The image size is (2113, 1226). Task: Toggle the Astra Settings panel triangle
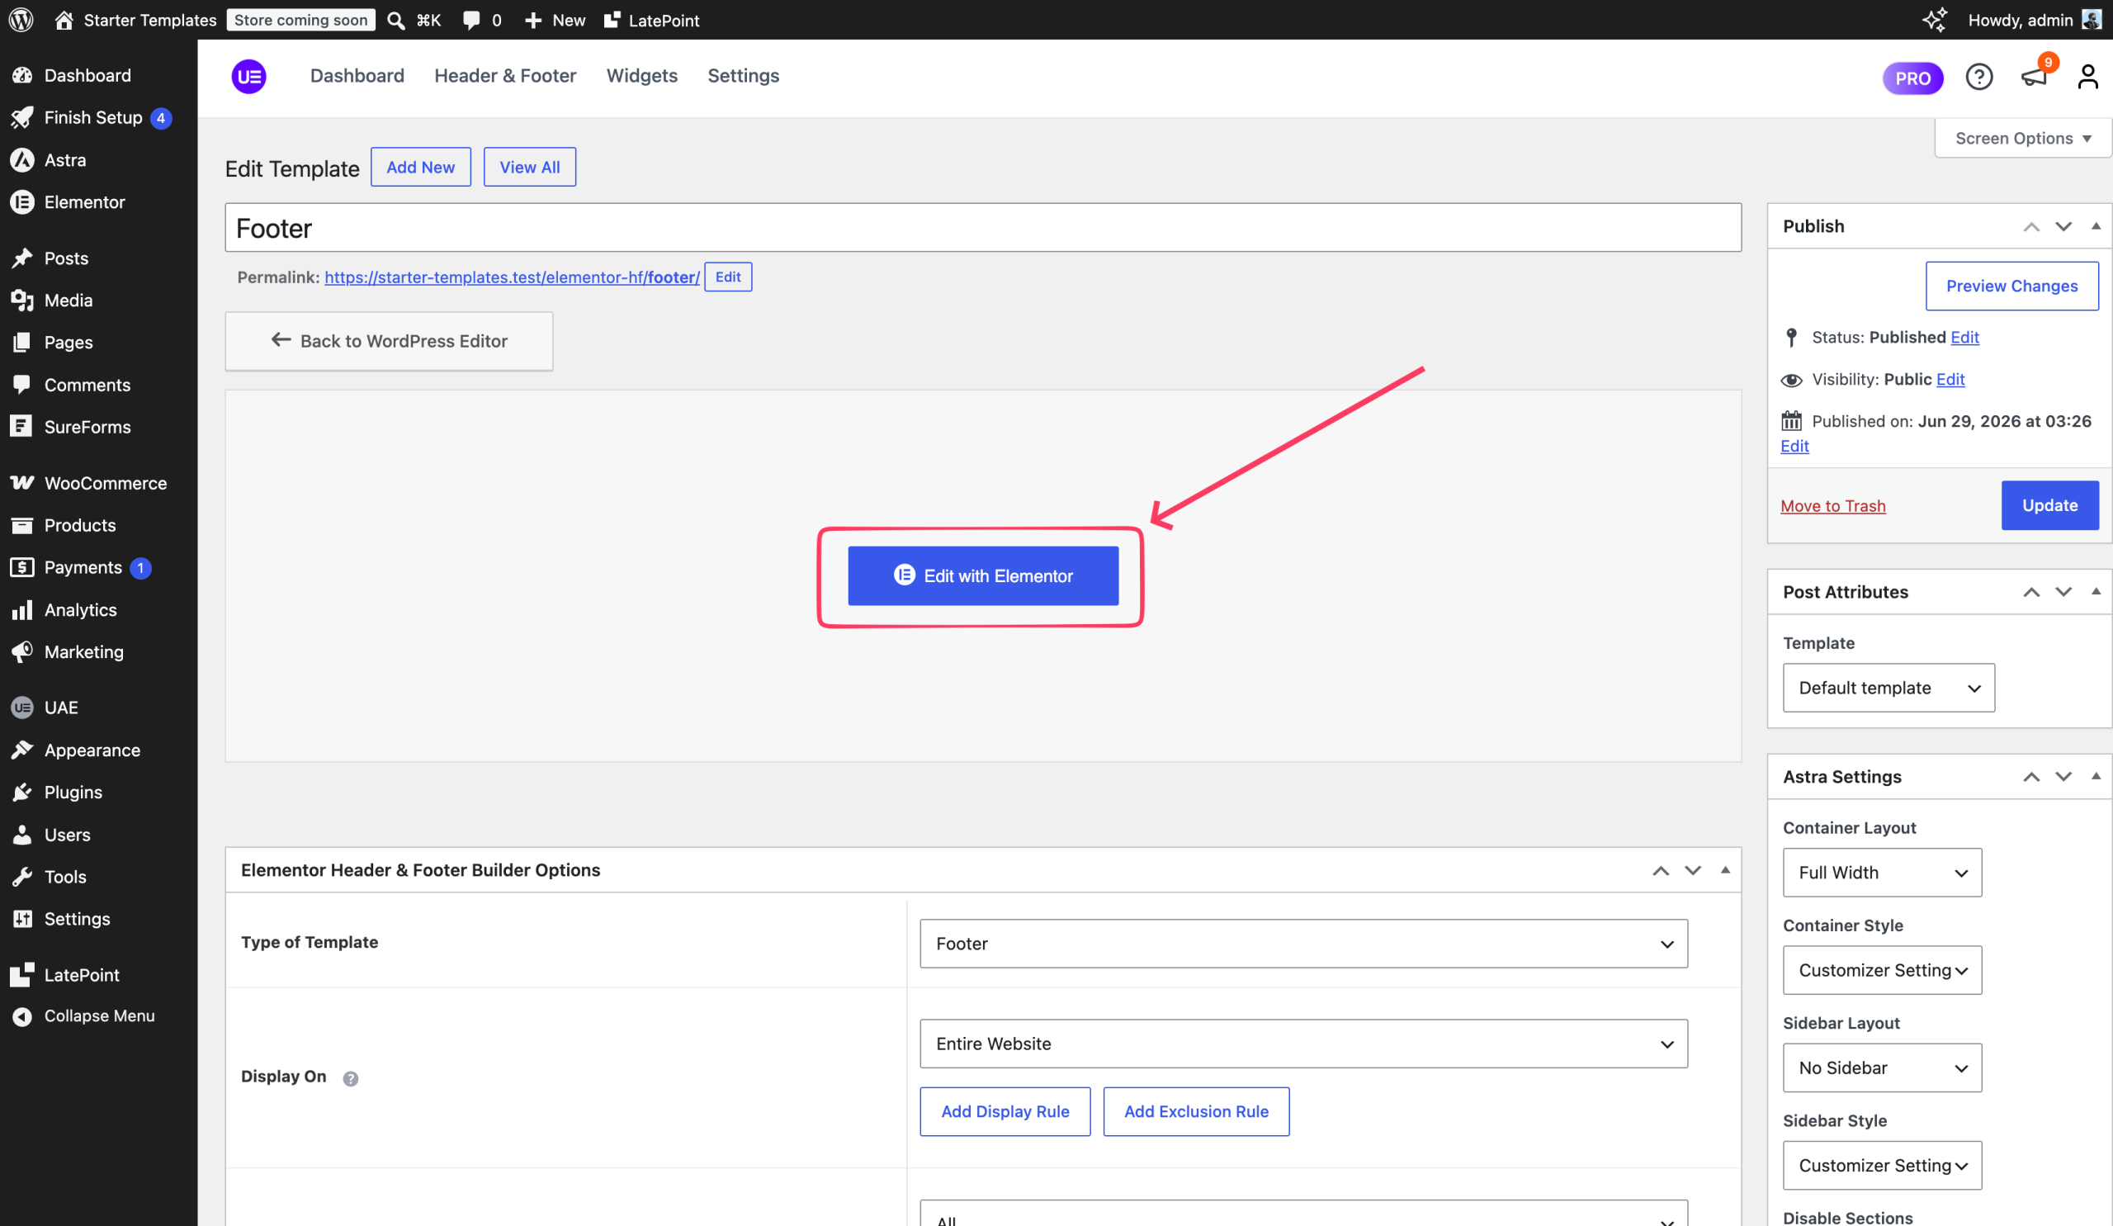[2096, 776]
